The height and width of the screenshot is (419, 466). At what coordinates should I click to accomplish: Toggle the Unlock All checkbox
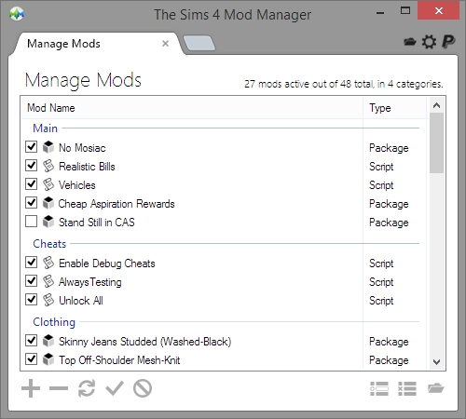[31, 300]
